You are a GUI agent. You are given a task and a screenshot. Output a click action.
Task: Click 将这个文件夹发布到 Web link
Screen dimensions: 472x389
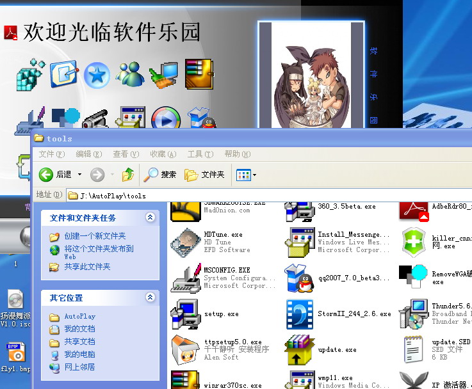point(99,252)
